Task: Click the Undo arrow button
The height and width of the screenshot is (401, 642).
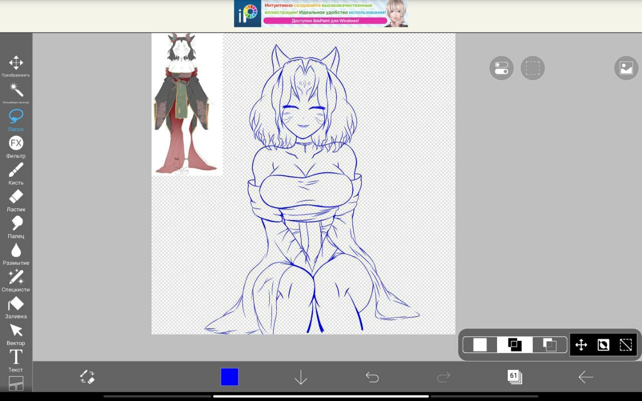Action: point(372,377)
